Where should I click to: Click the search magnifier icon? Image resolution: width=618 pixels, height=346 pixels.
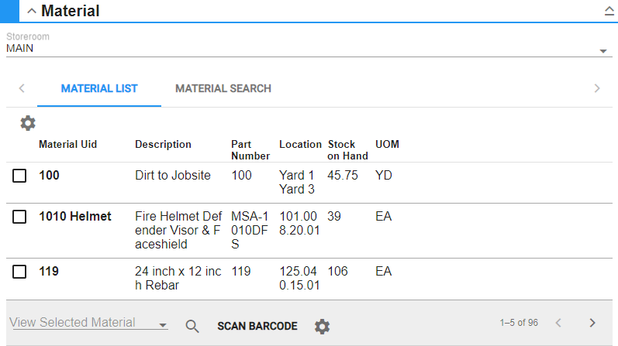(x=192, y=326)
